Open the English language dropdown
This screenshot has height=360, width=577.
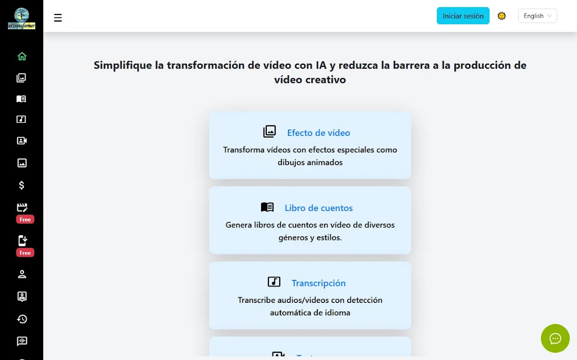(x=538, y=16)
